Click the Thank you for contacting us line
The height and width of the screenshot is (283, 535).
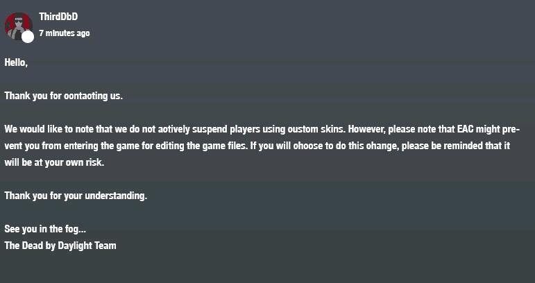[63, 96]
